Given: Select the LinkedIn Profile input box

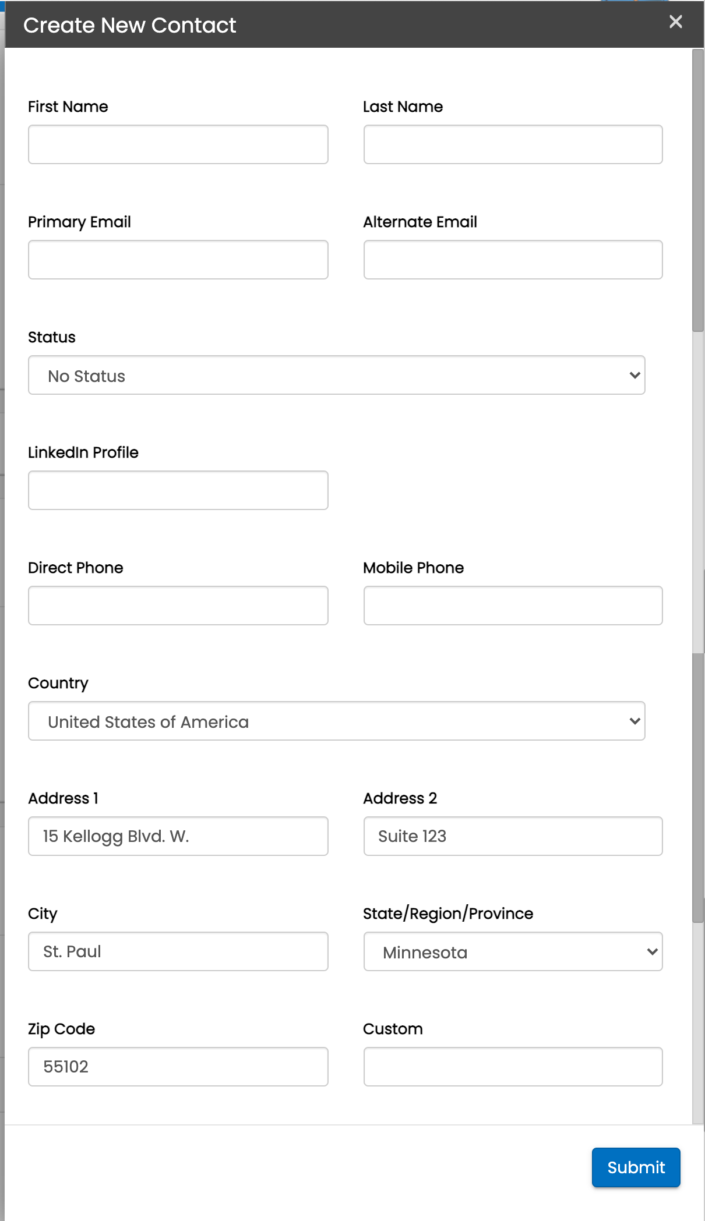Looking at the screenshot, I should (178, 490).
